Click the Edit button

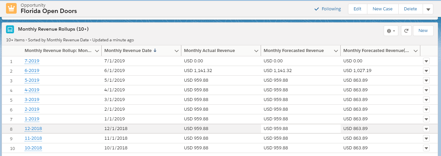click(357, 9)
